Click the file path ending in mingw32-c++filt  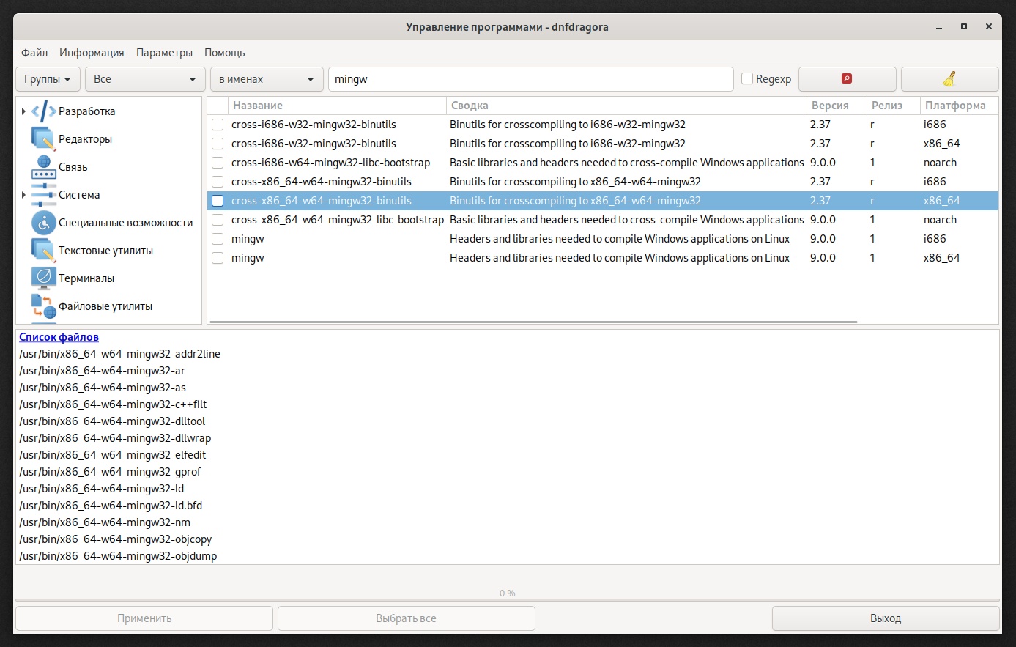point(113,404)
